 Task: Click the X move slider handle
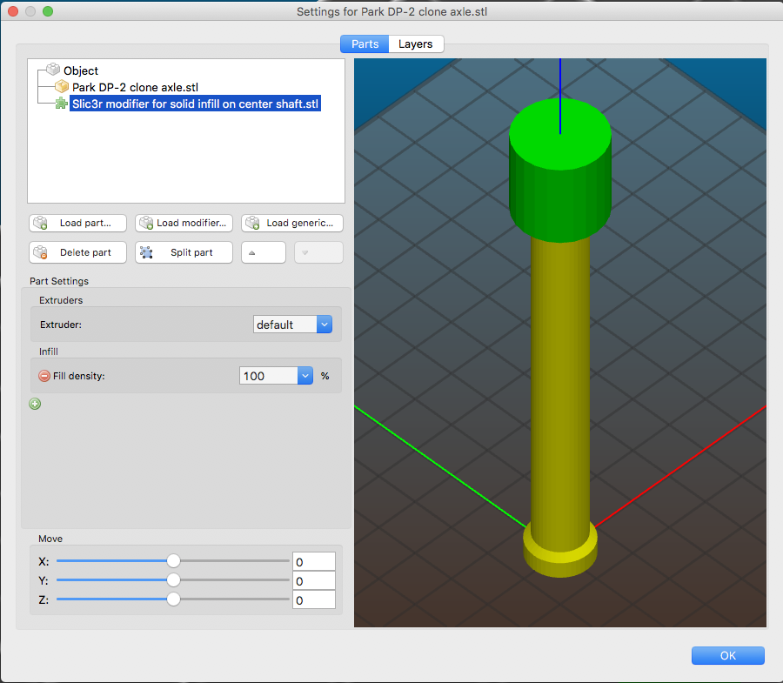tap(173, 561)
